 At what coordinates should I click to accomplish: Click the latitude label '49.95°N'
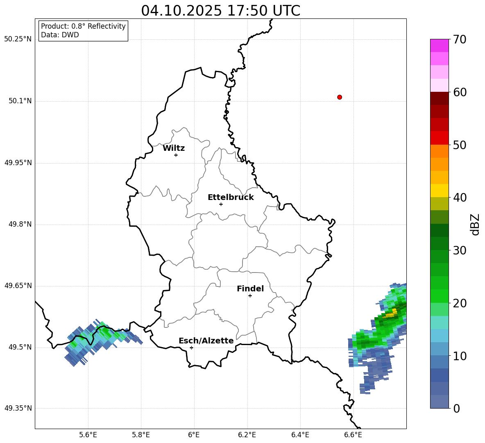(18, 162)
